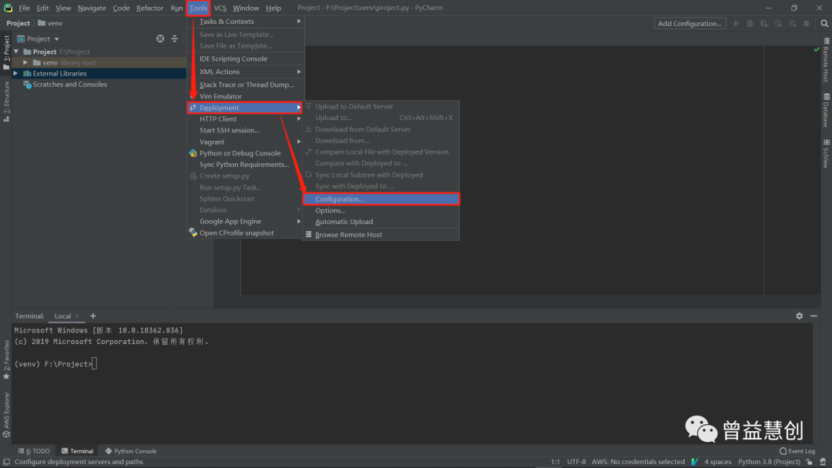Screen dimensions: 832x468
Task: Click the green inspection checkmark icon
Action: coord(817,49)
